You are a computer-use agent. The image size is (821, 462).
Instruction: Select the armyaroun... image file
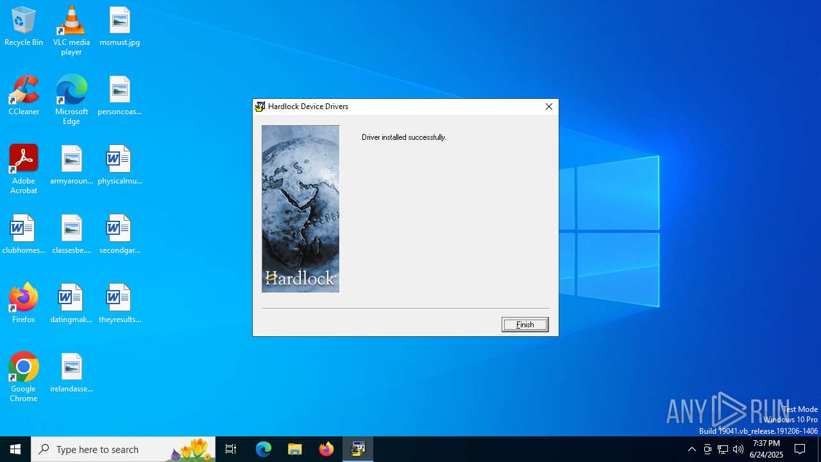71,166
